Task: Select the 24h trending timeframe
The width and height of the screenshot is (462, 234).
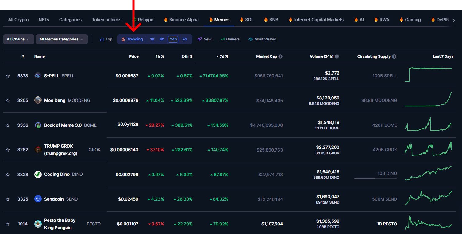Action: (173, 39)
